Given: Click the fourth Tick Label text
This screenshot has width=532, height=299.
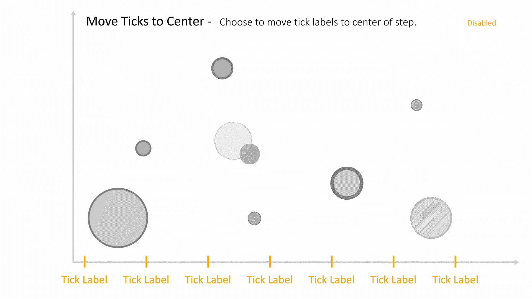Looking at the screenshot, I should pyautogui.click(x=270, y=280).
